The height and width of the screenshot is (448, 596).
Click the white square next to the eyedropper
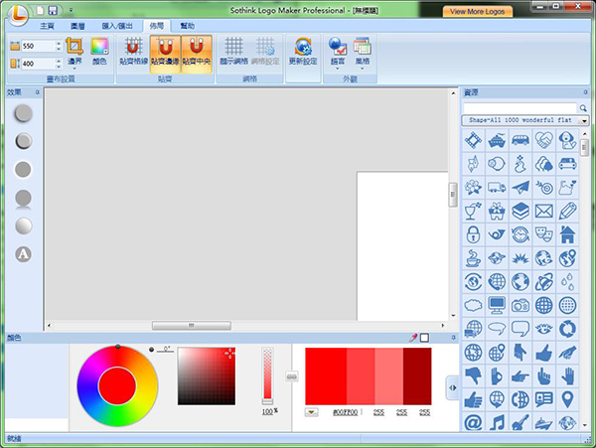[424, 338]
